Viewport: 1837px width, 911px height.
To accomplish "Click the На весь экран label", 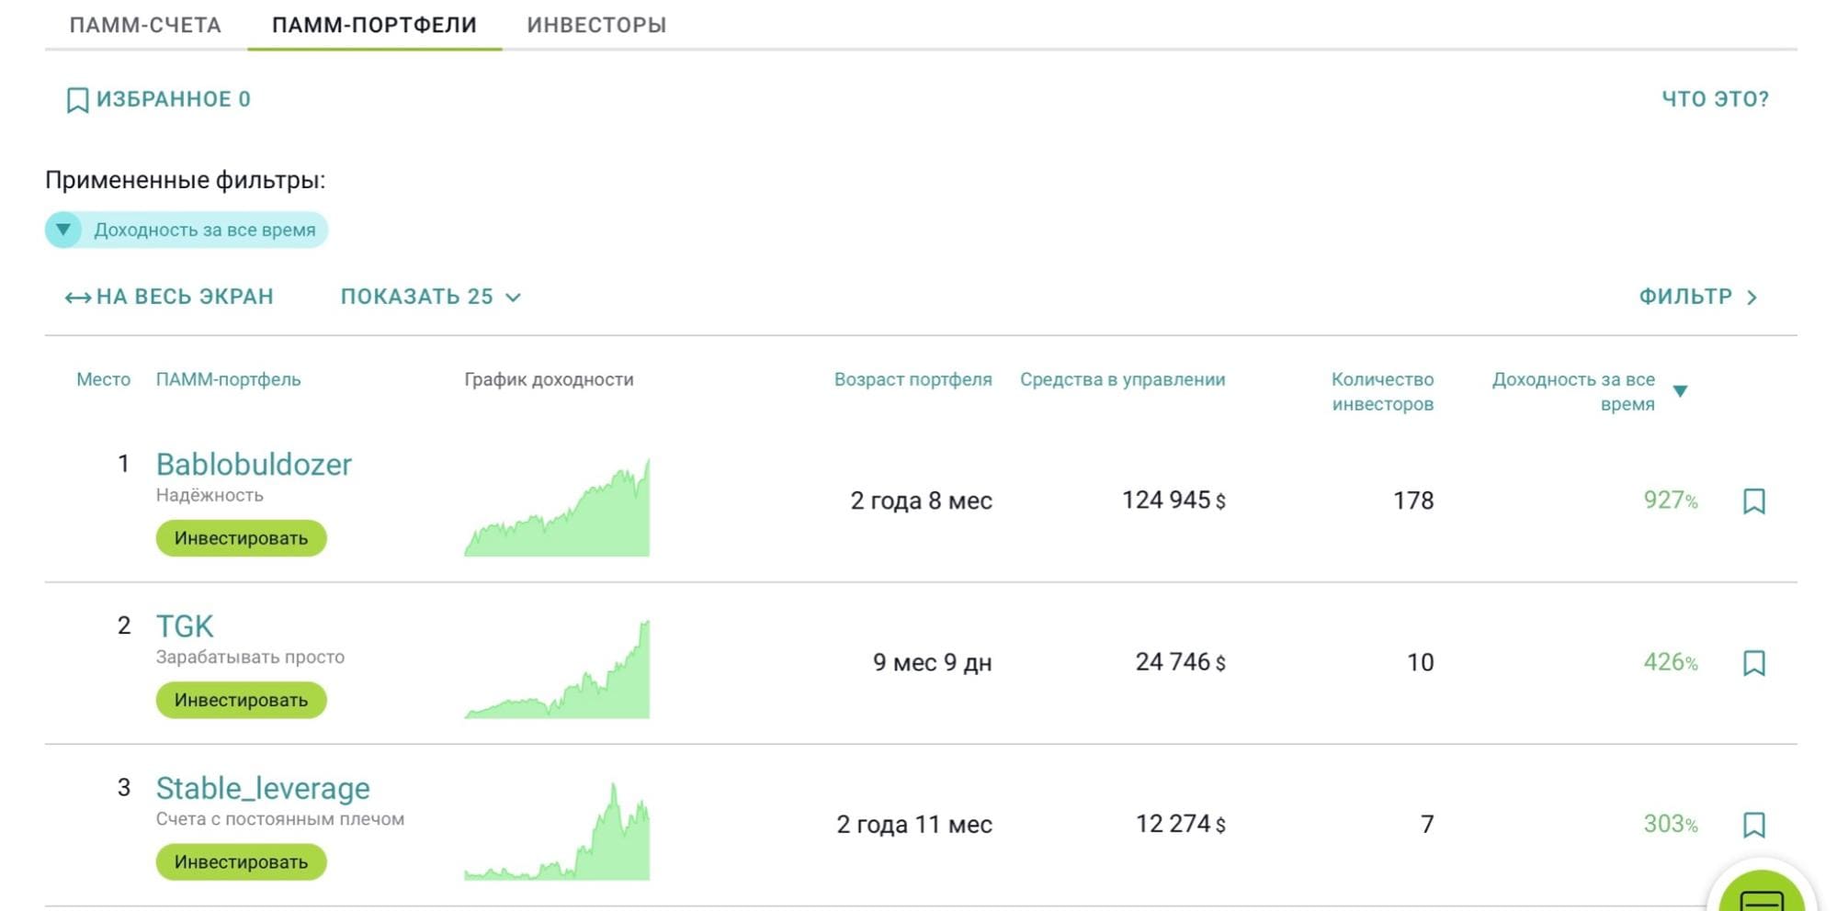I will (x=185, y=297).
